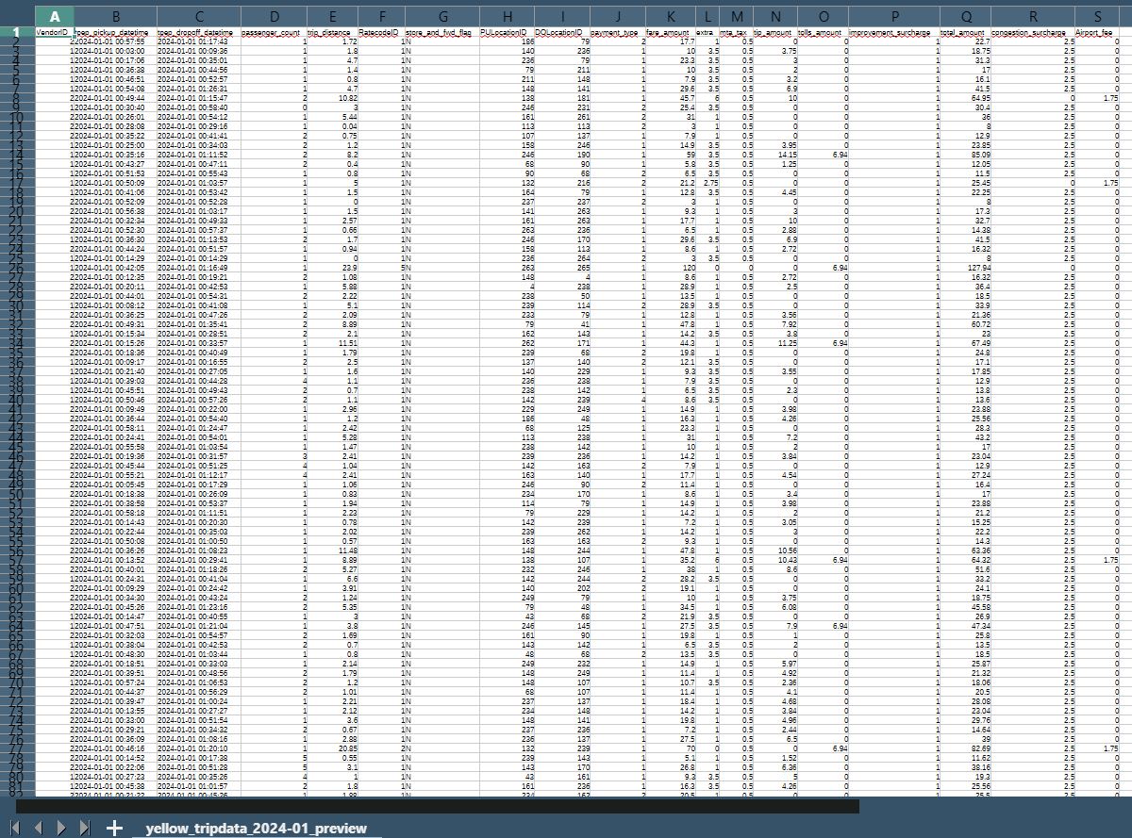Click the tolls_amount header cell
This screenshot has height=838, width=1132.
[824, 32]
